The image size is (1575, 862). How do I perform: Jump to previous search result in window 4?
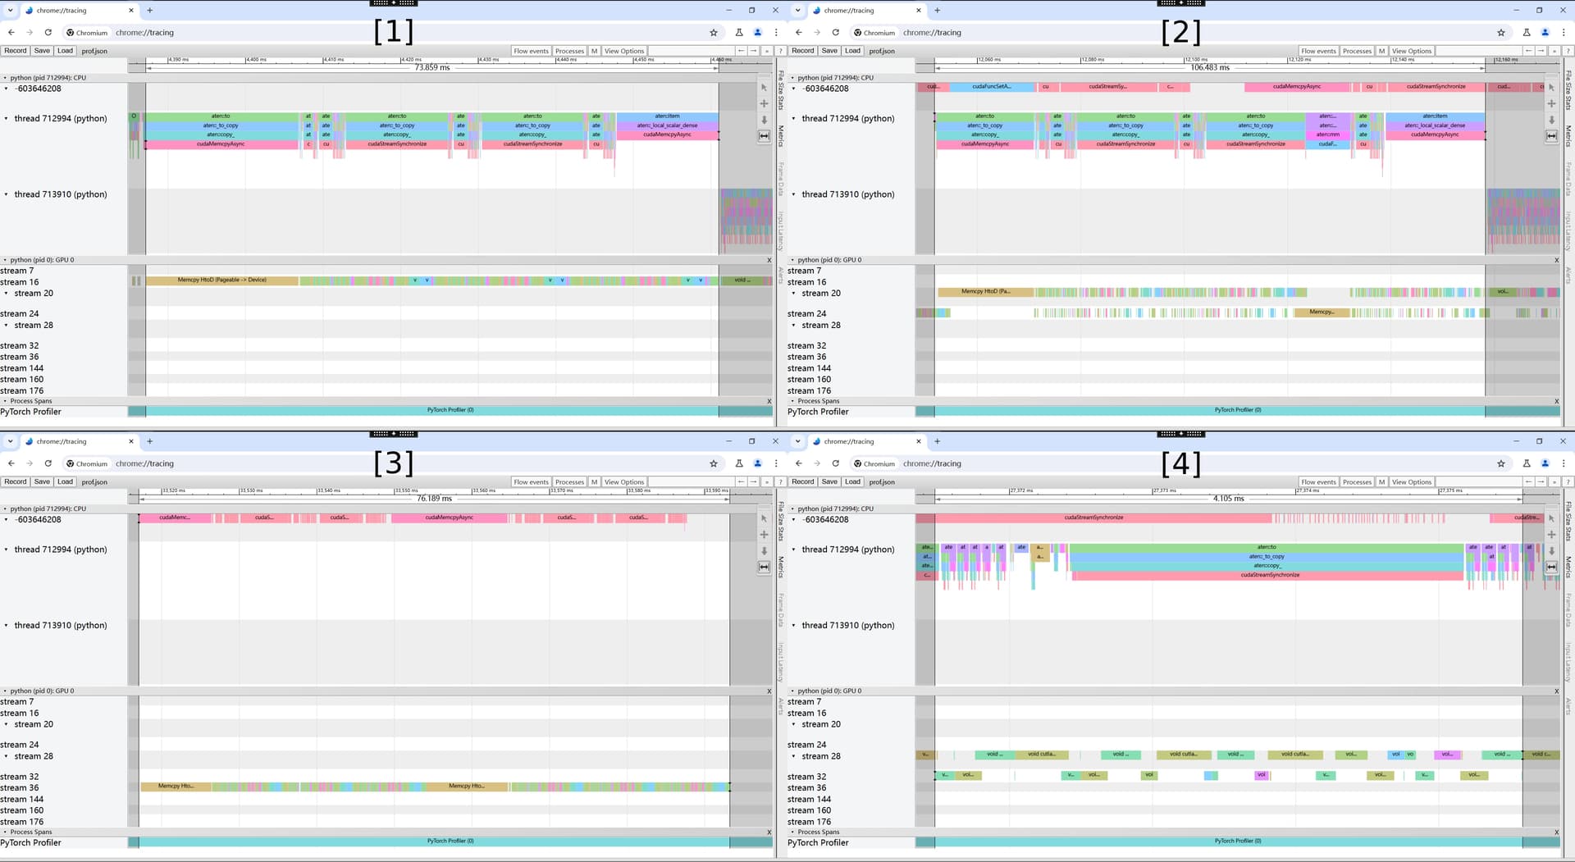coord(1528,482)
